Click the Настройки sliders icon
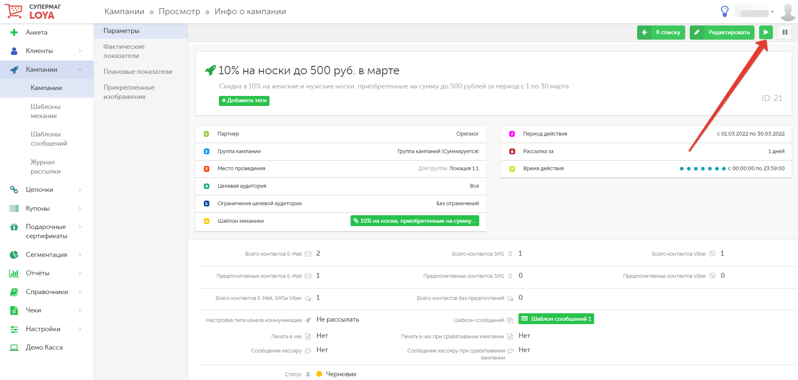Viewport: 798px width, 380px height. click(x=14, y=329)
